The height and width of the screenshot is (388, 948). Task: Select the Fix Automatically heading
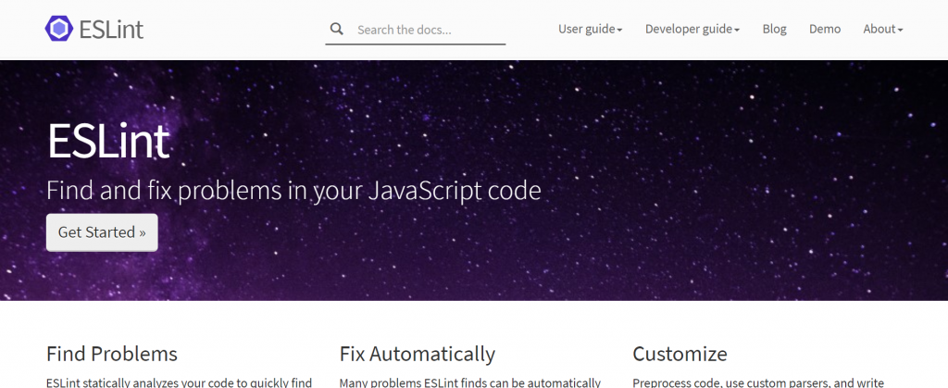coord(418,354)
